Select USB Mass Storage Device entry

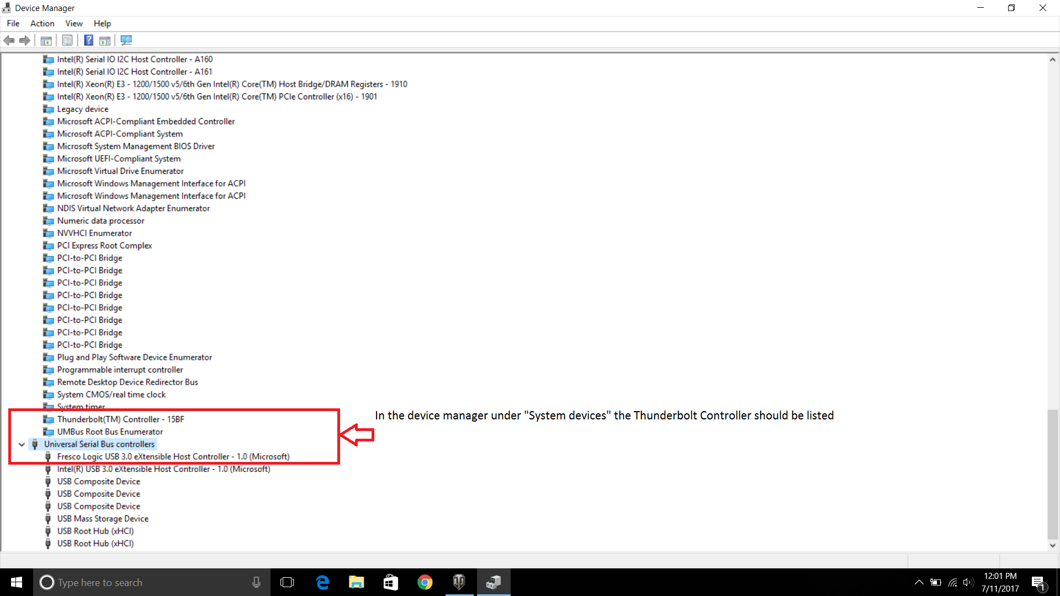[x=103, y=519]
